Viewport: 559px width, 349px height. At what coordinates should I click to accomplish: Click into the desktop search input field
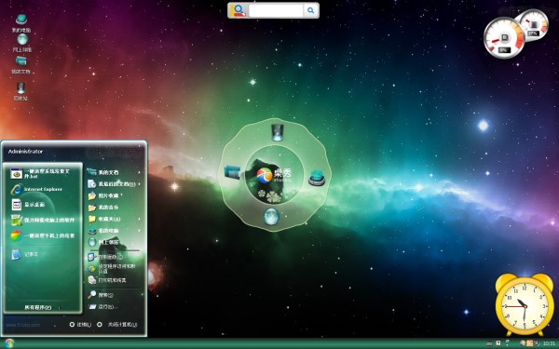pos(276,10)
